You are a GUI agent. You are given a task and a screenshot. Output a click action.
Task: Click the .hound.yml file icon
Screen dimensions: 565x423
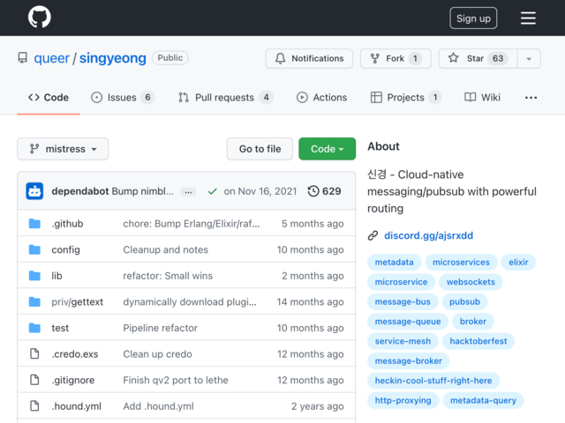(x=34, y=406)
